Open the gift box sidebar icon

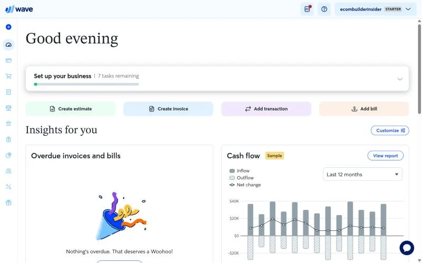pyautogui.click(x=8, y=203)
